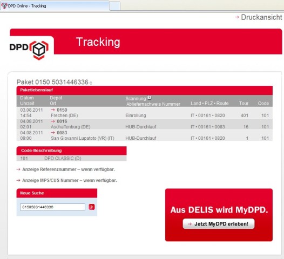Viewport: 284px width, 259px height.
Task: Open depot 0016 link
Action: point(62,121)
